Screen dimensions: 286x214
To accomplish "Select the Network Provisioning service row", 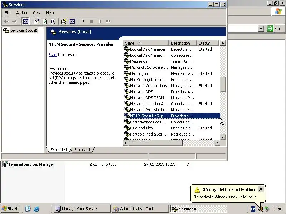I will tap(172, 110).
